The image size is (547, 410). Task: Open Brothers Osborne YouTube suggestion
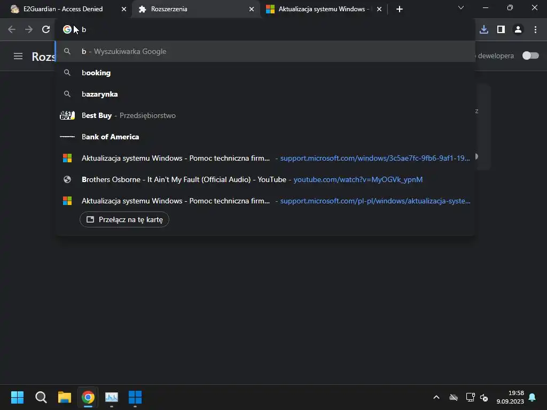(x=265, y=179)
